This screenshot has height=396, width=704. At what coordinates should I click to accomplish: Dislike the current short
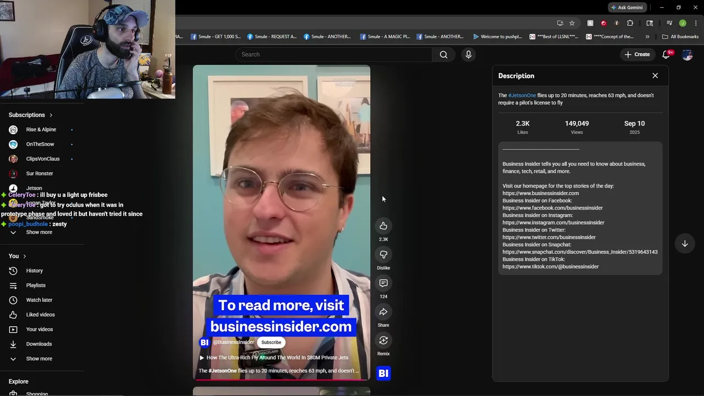(x=383, y=255)
